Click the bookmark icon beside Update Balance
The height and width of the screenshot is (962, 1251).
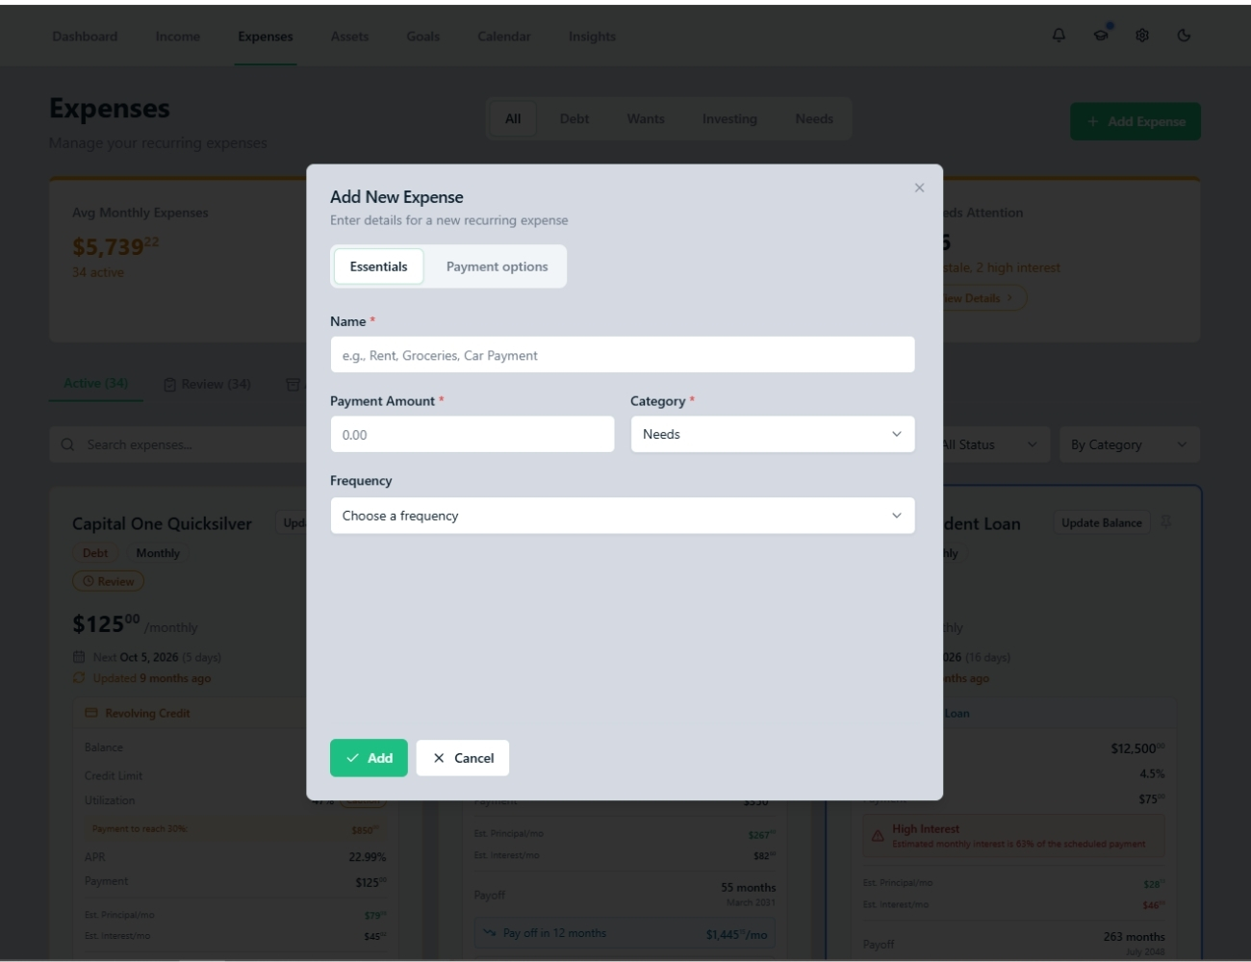tap(1166, 522)
